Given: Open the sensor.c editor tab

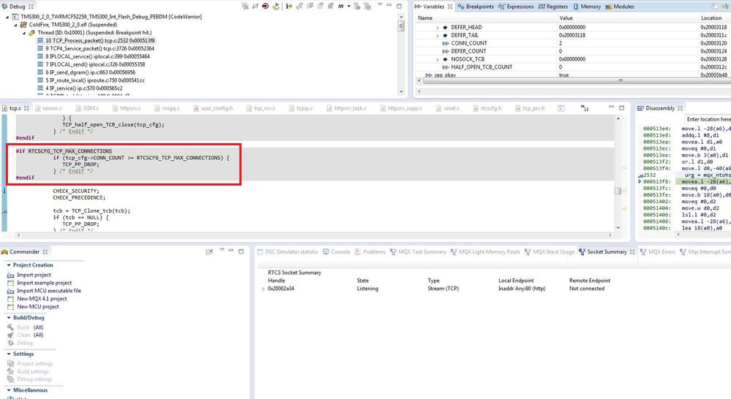Looking at the screenshot, I should pyautogui.click(x=48, y=108).
